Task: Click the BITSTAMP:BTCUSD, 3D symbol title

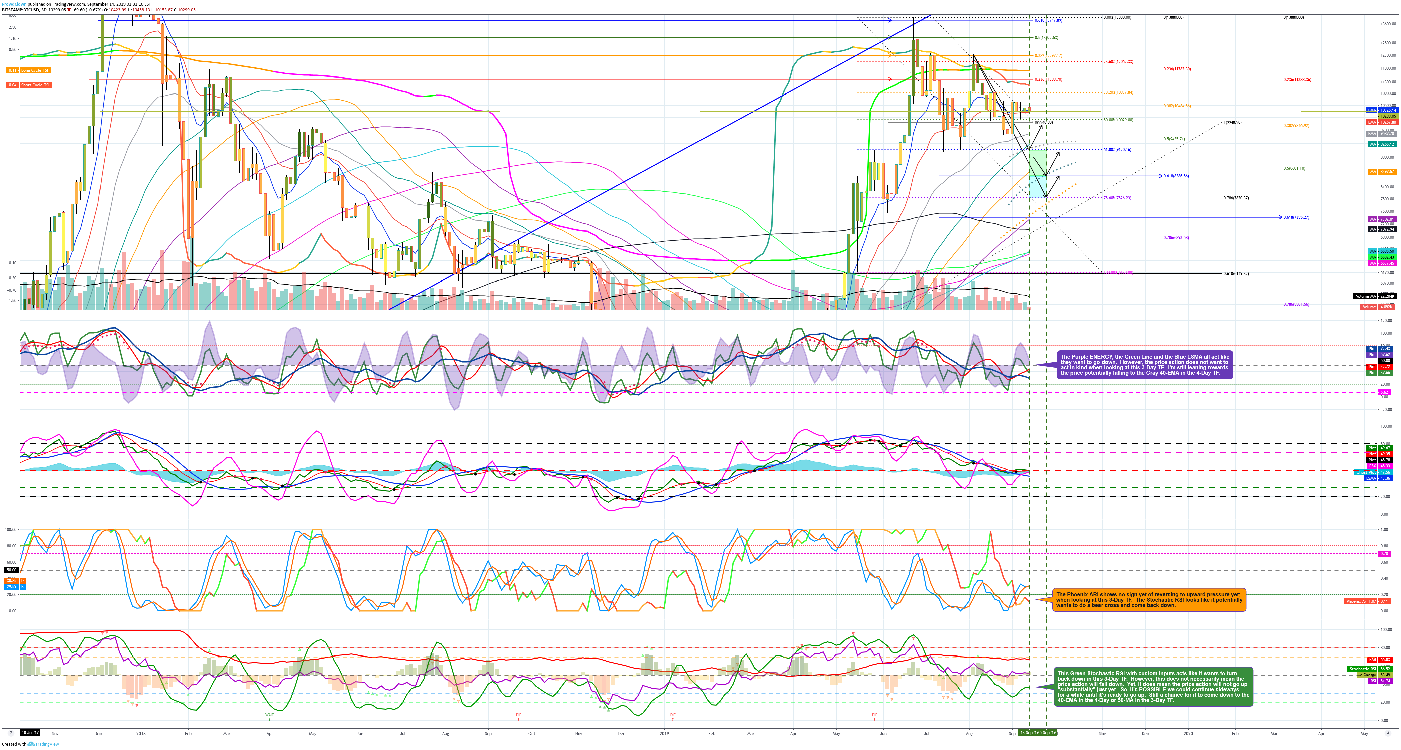Action: (24, 10)
